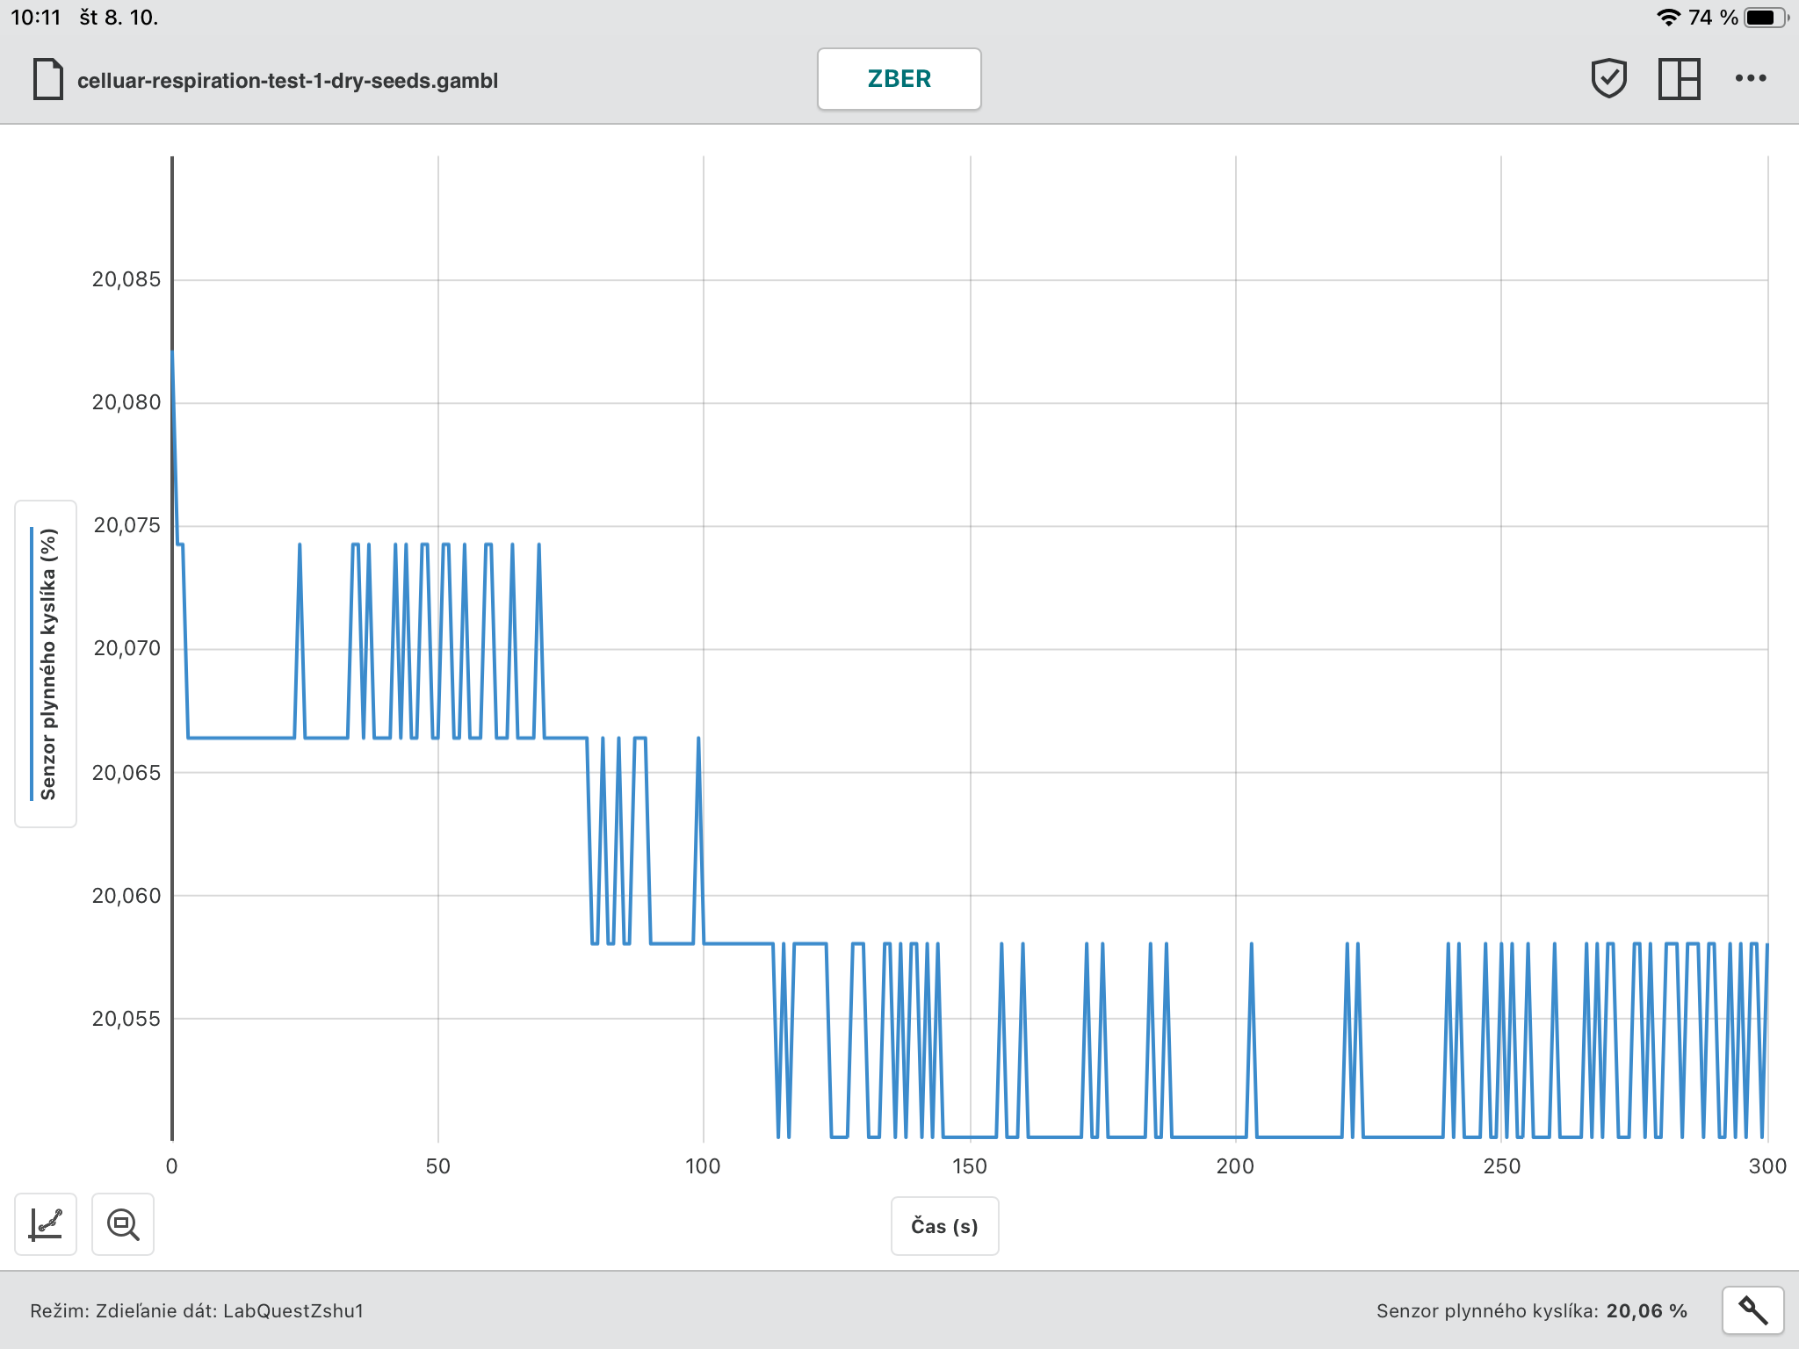Open the view layout options icon

coord(1679,79)
